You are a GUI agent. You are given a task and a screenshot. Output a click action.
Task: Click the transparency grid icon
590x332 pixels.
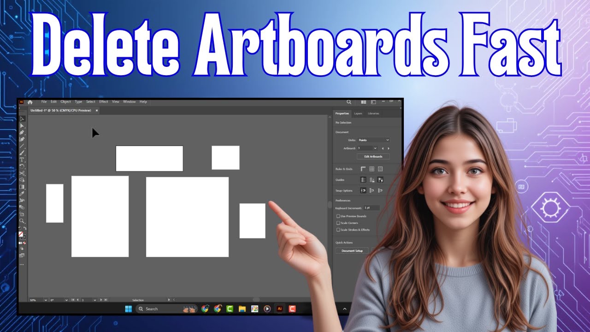380,169
